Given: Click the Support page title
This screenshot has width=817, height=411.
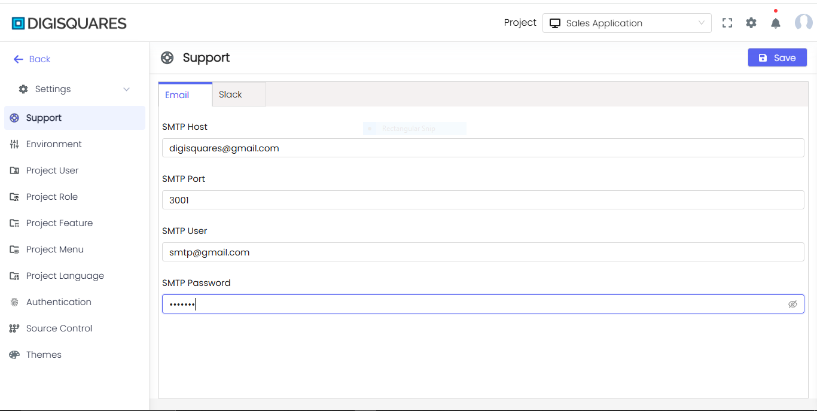Looking at the screenshot, I should click(x=206, y=58).
